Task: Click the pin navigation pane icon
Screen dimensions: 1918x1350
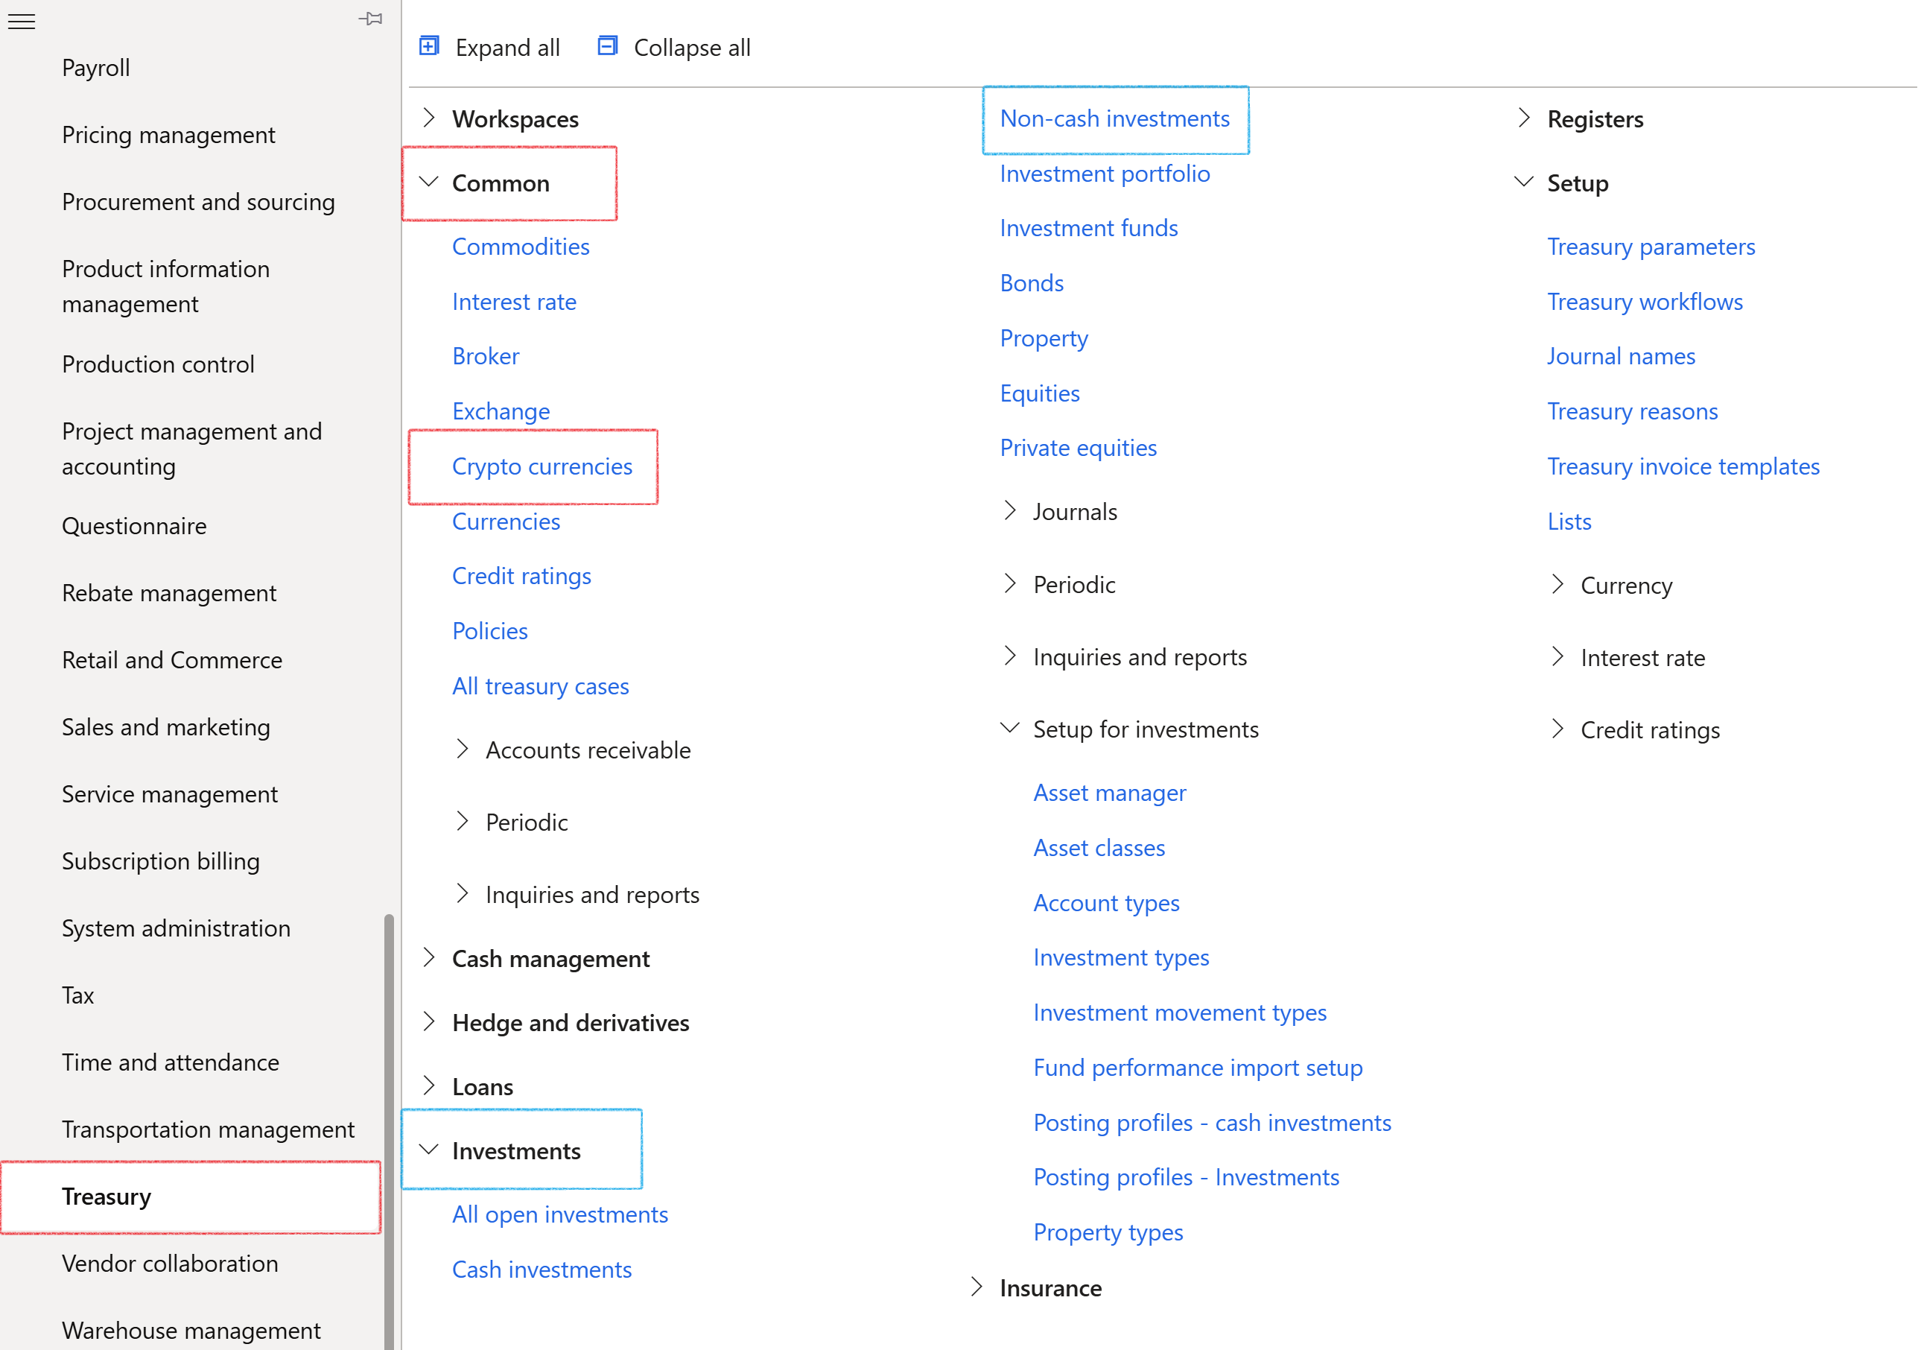Action: tap(370, 19)
